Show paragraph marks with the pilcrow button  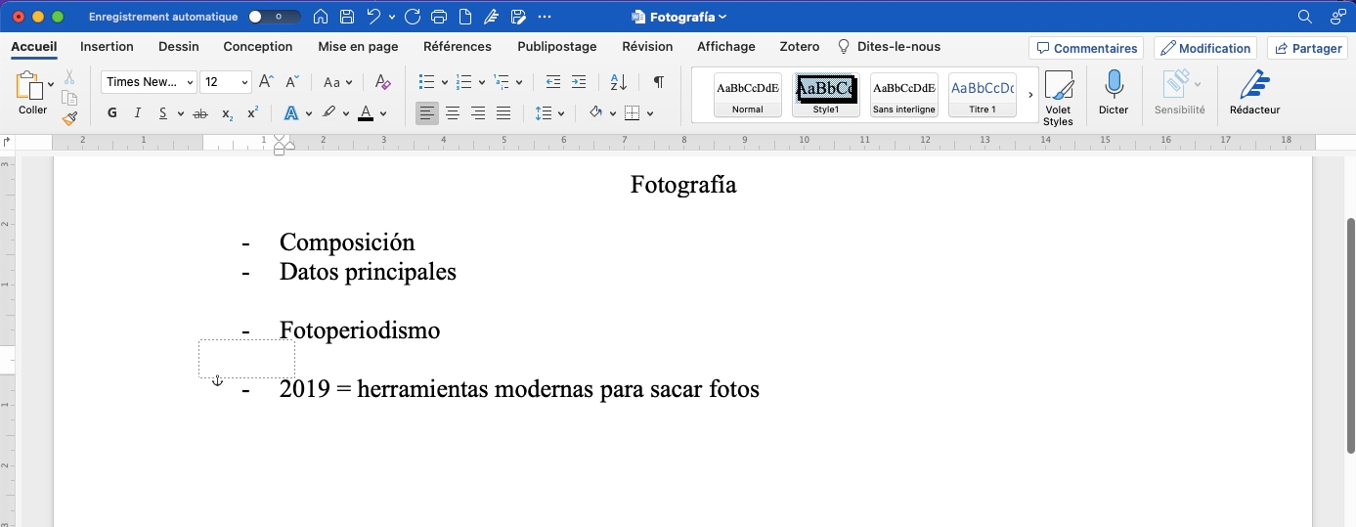pos(659,82)
